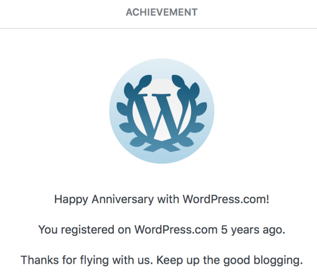This screenshot has height=278, width=317.
Task: Click 'WordPress.com' in the registration line
Action: click(x=176, y=230)
